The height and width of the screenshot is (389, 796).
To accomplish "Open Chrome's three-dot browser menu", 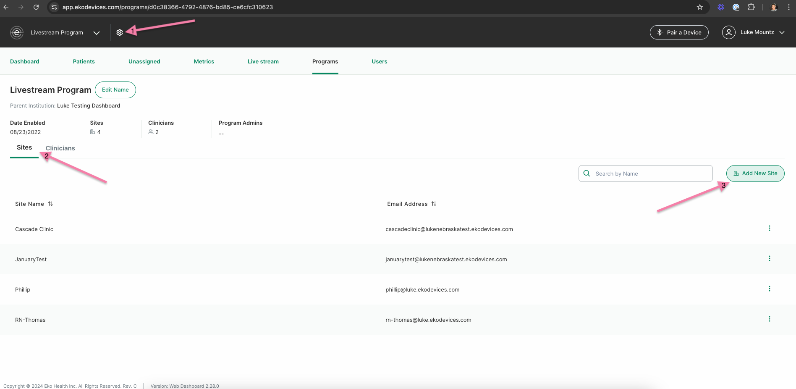I will 788,7.
